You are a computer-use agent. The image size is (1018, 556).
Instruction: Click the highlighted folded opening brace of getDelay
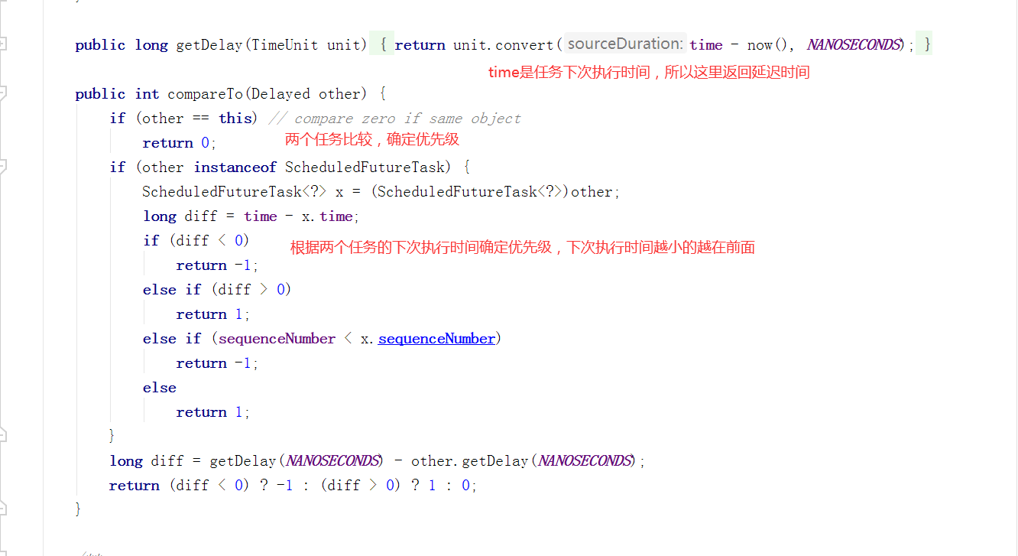pyautogui.click(x=383, y=44)
